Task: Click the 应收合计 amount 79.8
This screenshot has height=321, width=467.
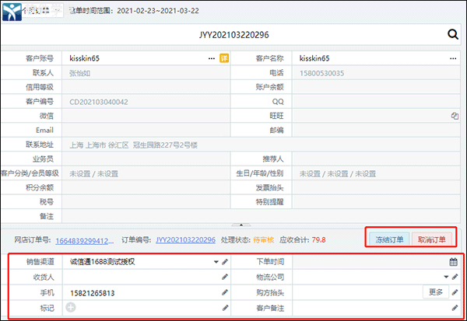Action: click(318, 240)
